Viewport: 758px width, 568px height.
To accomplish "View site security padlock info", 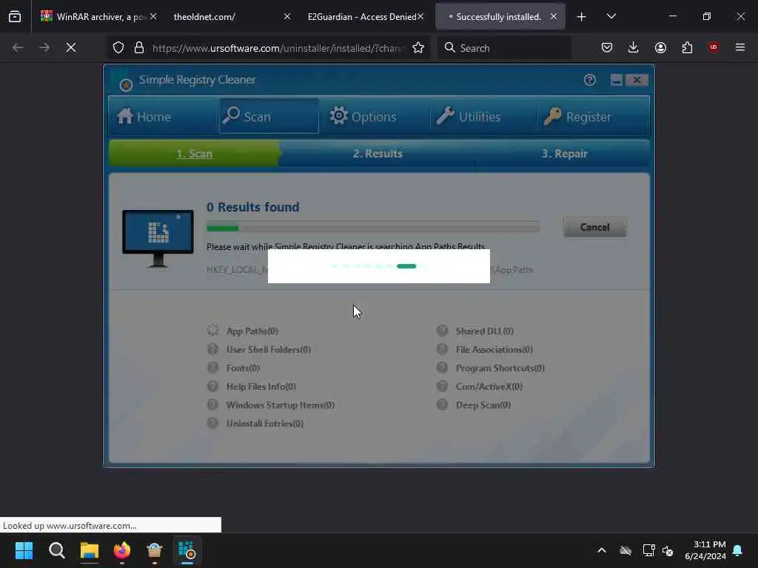I will 139,47.
